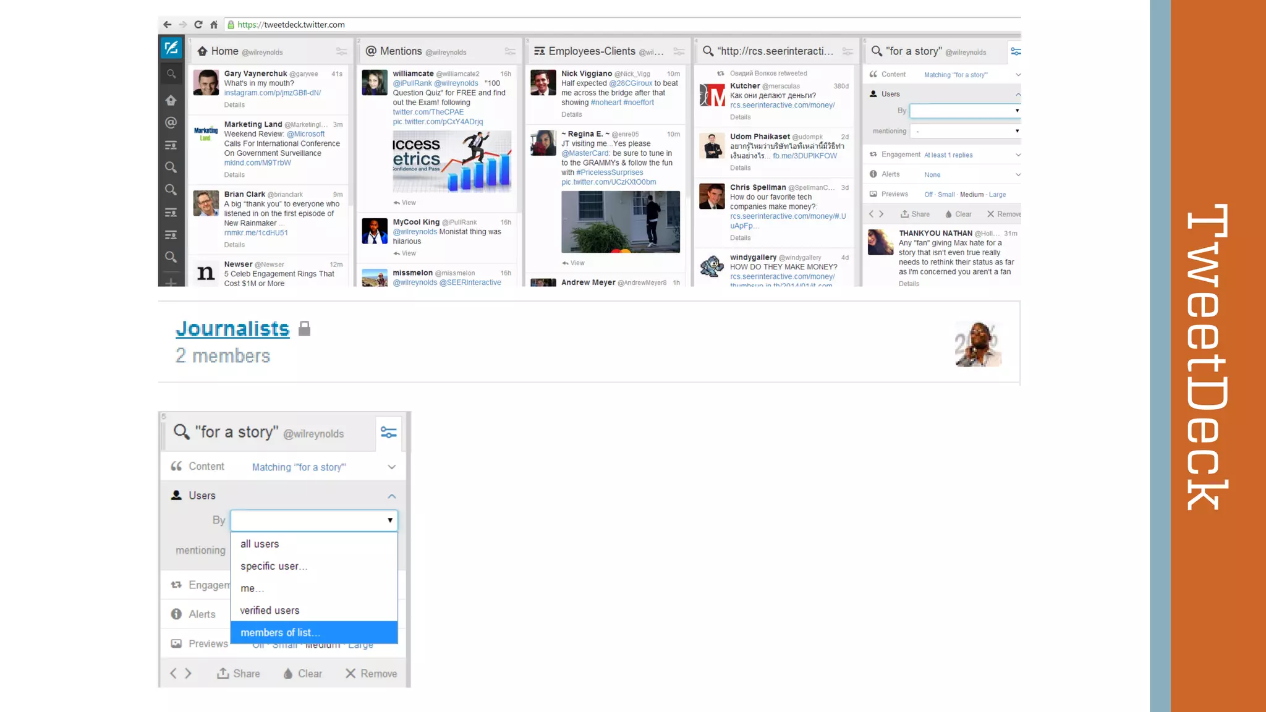Click Clear under Previews in the TweetDeck column
Viewport: 1266px width, 712px height.
[958, 214]
